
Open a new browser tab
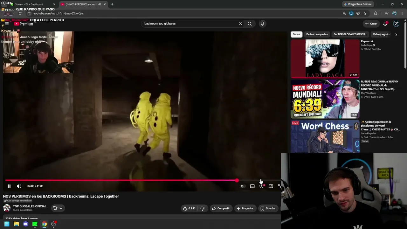pyautogui.click(x=112, y=4)
